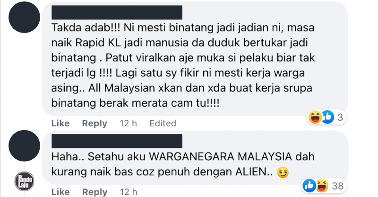This screenshot has width=378, height=197.
Task: Click the redacted name on the first comment
Action: pyautogui.click(x=117, y=13)
